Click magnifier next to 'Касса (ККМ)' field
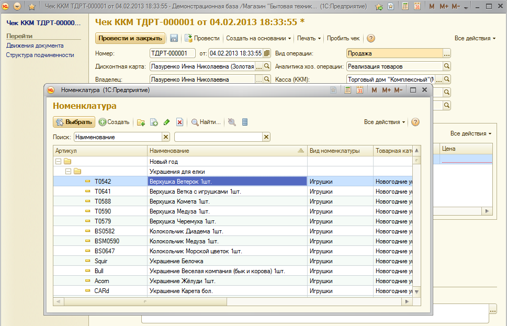The width and height of the screenshot is (507, 326). [446, 79]
